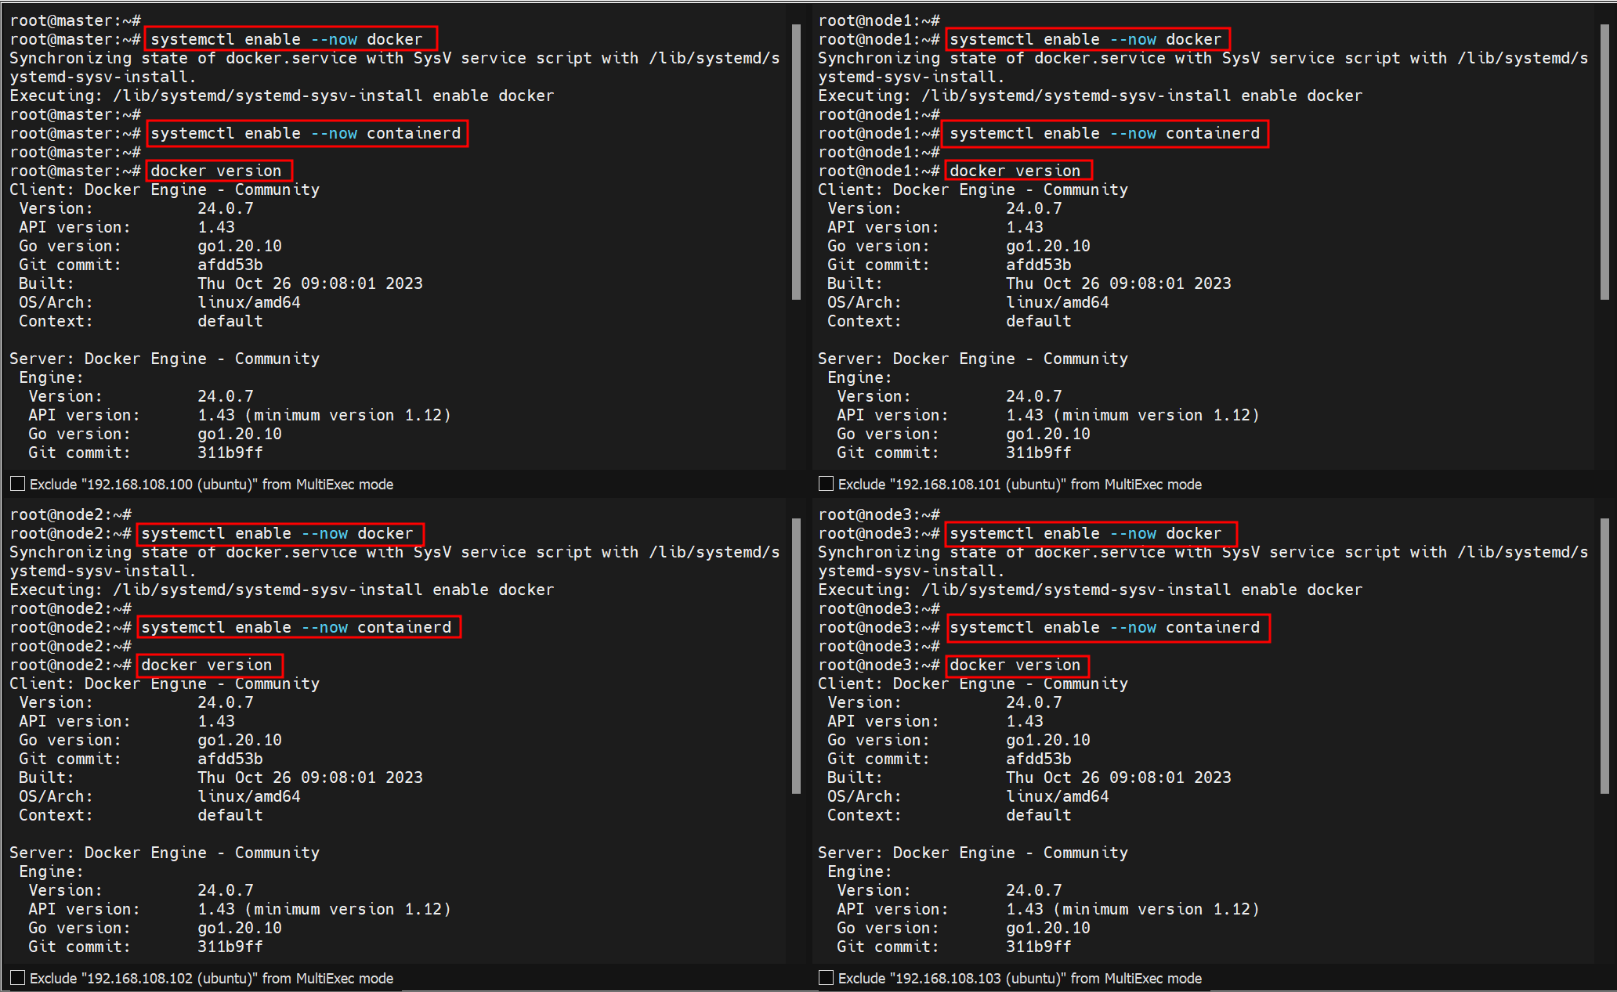Click the node3 terminal's vertical scrollbar thumb
Screen dimensions: 1617x992
pyautogui.click(x=1604, y=655)
